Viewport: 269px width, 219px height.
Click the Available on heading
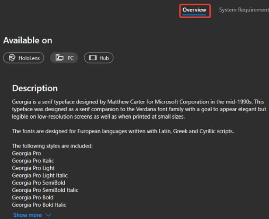click(28, 40)
